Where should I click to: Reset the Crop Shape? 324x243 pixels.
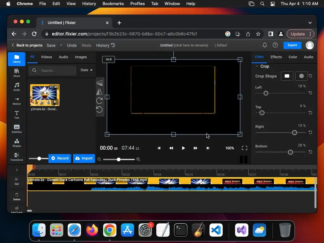pyautogui.click(x=310, y=76)
